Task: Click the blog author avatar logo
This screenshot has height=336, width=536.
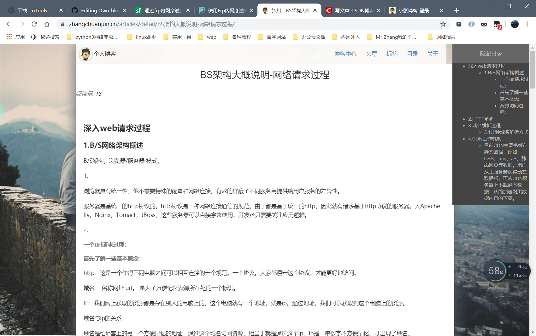Action: coord(85,54)
